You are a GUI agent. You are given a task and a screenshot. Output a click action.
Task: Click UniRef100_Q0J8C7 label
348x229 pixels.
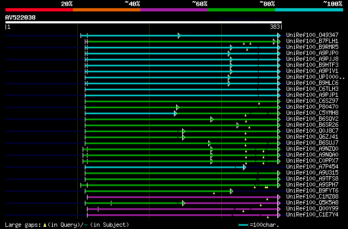pyautogui.click(x=312, y=131)
